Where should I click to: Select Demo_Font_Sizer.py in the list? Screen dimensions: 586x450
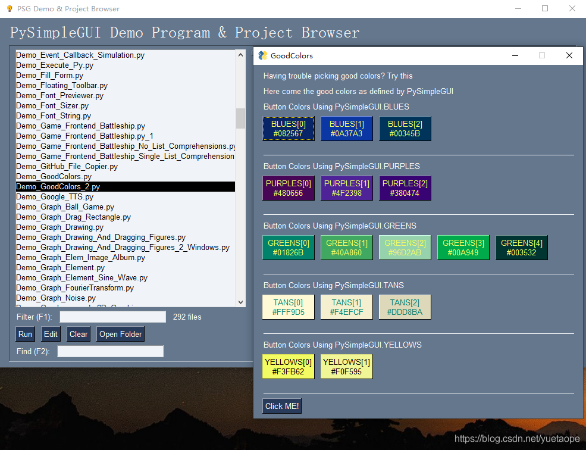click(x=125, y=105)
